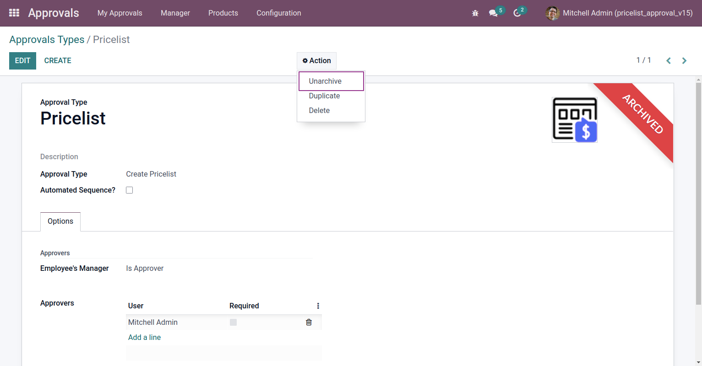
Task: Click the ARCHIVED ribbon
Action: 642,114
